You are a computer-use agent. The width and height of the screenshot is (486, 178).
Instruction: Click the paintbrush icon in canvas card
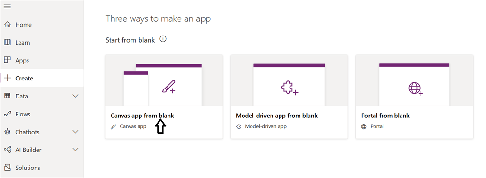coord(168,87)
